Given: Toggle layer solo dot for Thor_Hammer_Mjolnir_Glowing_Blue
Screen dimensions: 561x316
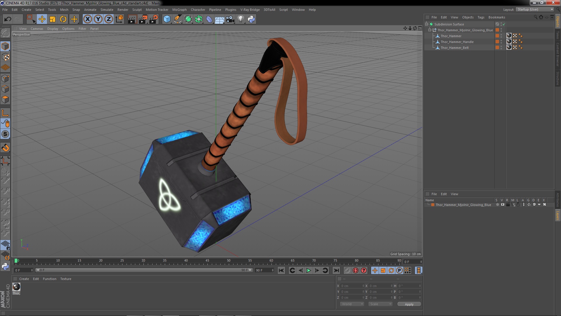Looking at the screenshot, I should click(497, 205).
